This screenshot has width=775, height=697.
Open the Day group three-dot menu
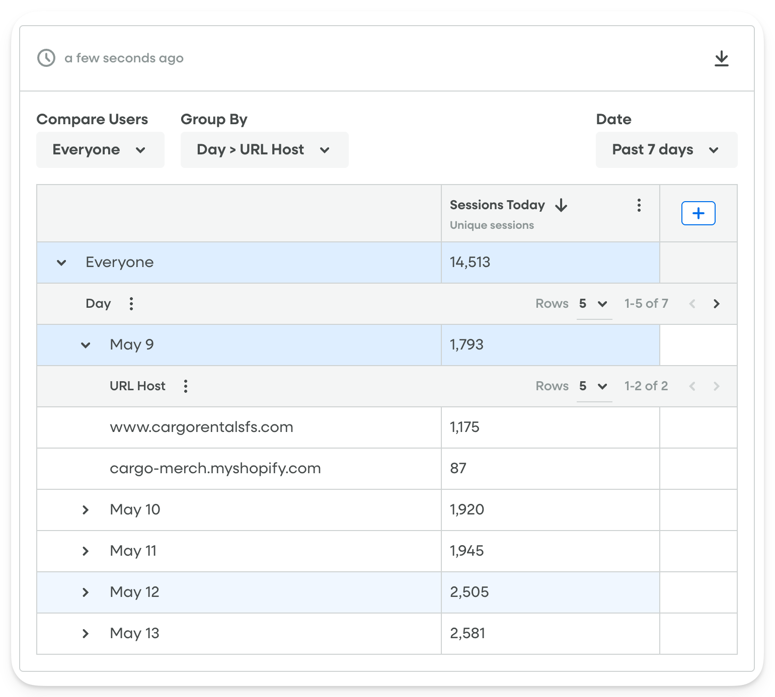[131, 304]
